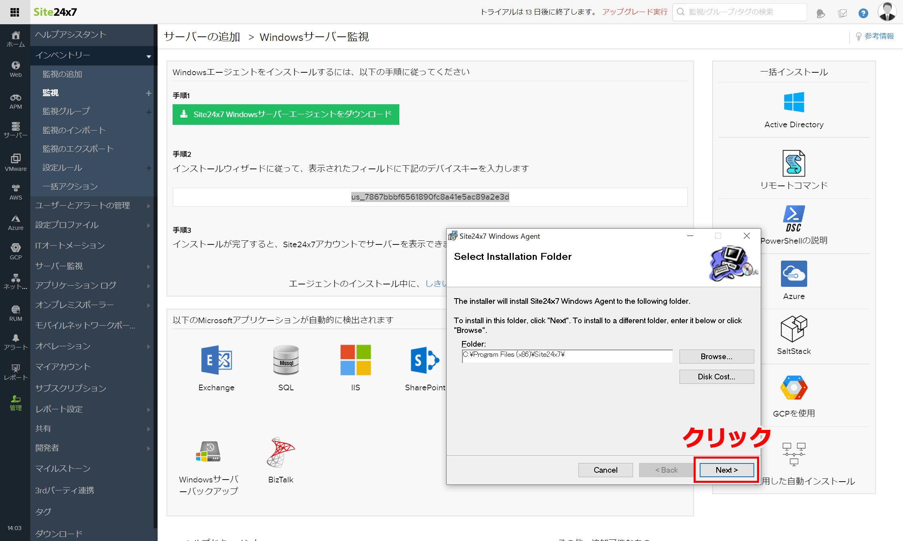
Task: Open the Azure sidebar icon
Action: coord(15,223)
